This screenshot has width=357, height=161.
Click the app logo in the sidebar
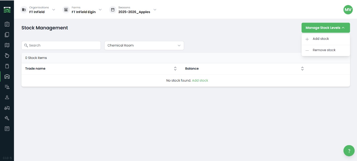(7, 10)
